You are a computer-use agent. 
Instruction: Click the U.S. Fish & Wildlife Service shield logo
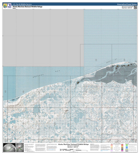pyautogui.click(x=5, y=6)
